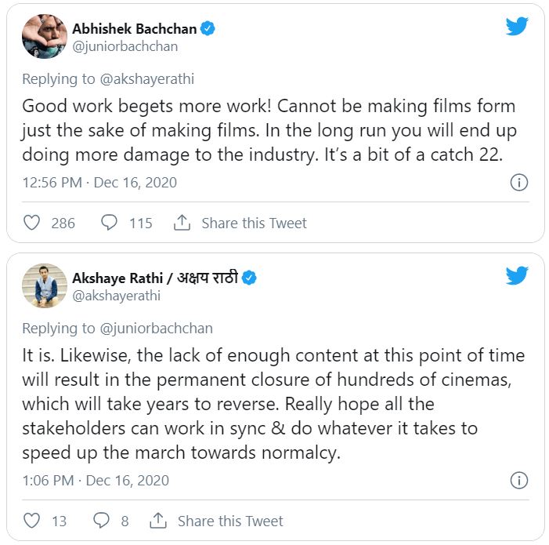The height and width of the screenshot is (545, 549).
Task: Click the '1:06 PM · Dec 16, 2020' timestamp
Action: coord(96,480)
